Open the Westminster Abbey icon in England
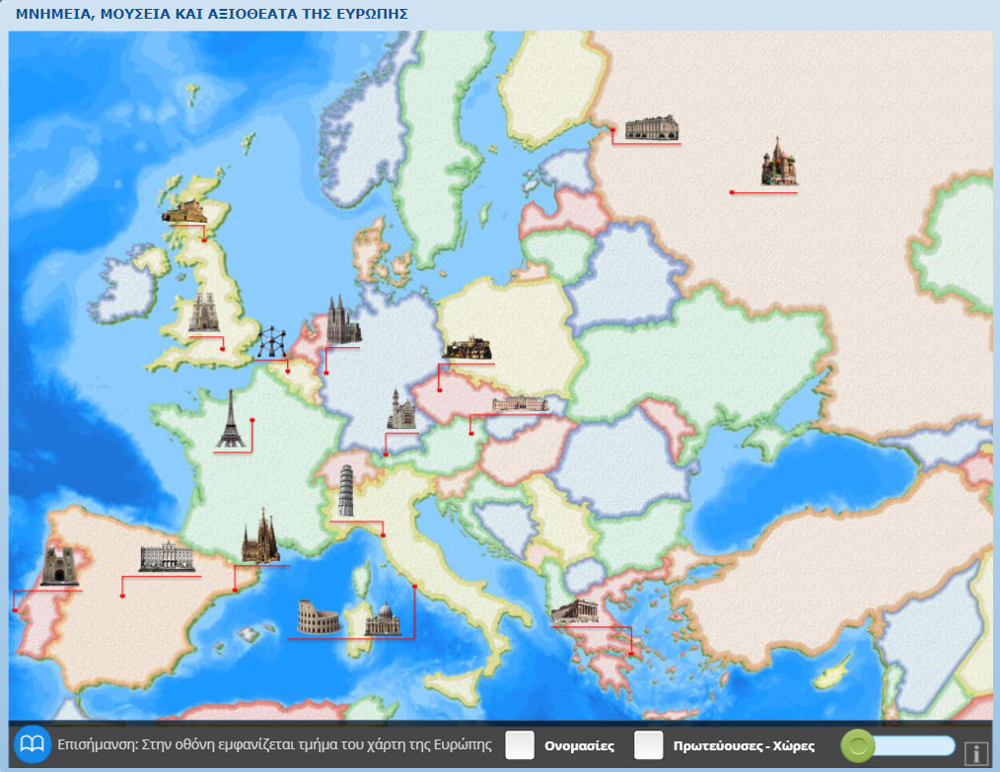1000x772 pixels. click(x=202, y=313)
